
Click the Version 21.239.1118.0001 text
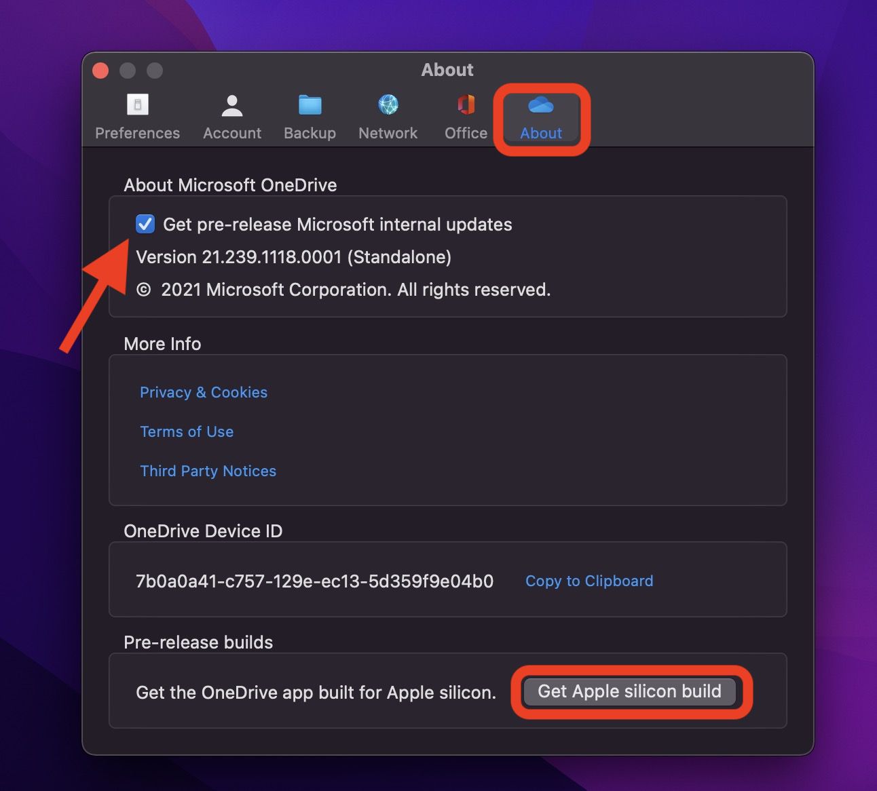click(294, 257)
